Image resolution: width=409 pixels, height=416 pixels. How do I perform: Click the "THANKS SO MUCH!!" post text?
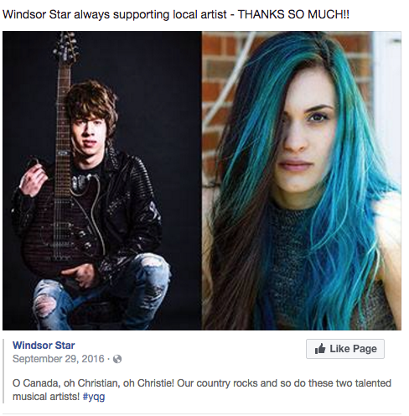click(x=293, y=14)
